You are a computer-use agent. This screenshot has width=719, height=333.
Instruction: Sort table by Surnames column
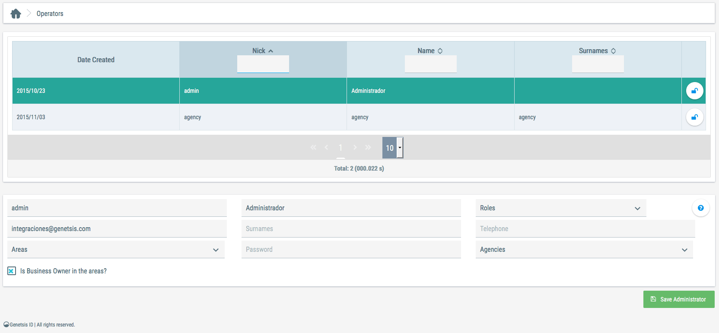coord(613,51)
